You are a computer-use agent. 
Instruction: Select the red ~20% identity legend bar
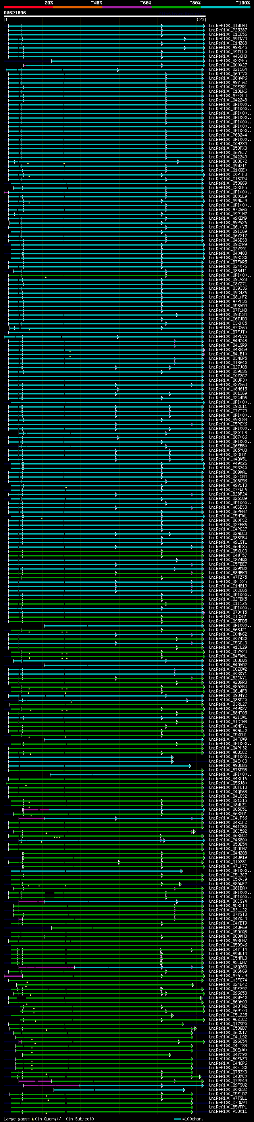[28, 7]
